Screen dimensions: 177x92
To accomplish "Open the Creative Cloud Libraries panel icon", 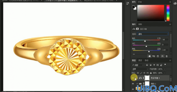I will [x=175, y=3].
